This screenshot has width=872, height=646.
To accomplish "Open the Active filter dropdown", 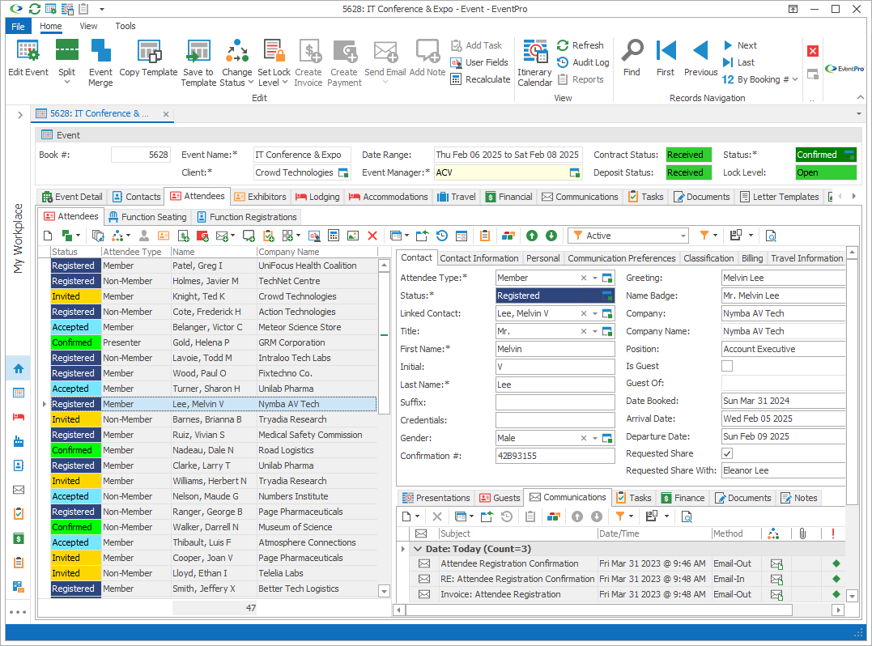I will click(683, 236).
